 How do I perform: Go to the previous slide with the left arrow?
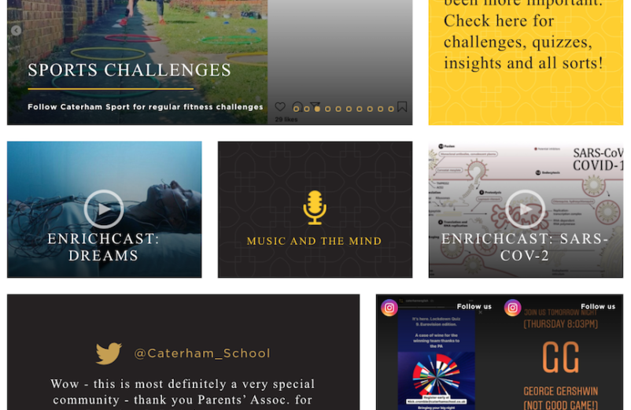[x=16, y=31]
